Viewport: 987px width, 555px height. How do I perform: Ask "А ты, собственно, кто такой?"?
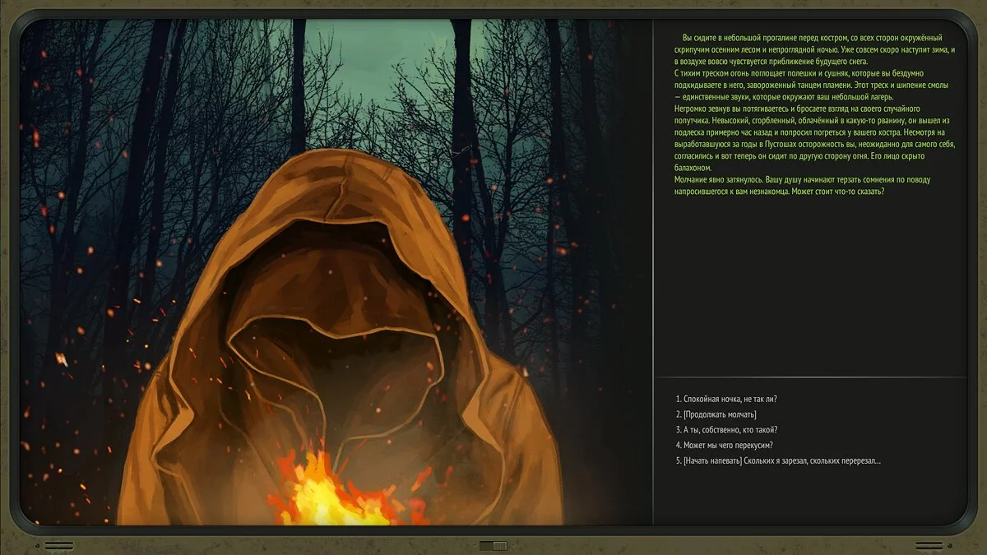pos(725,429)
